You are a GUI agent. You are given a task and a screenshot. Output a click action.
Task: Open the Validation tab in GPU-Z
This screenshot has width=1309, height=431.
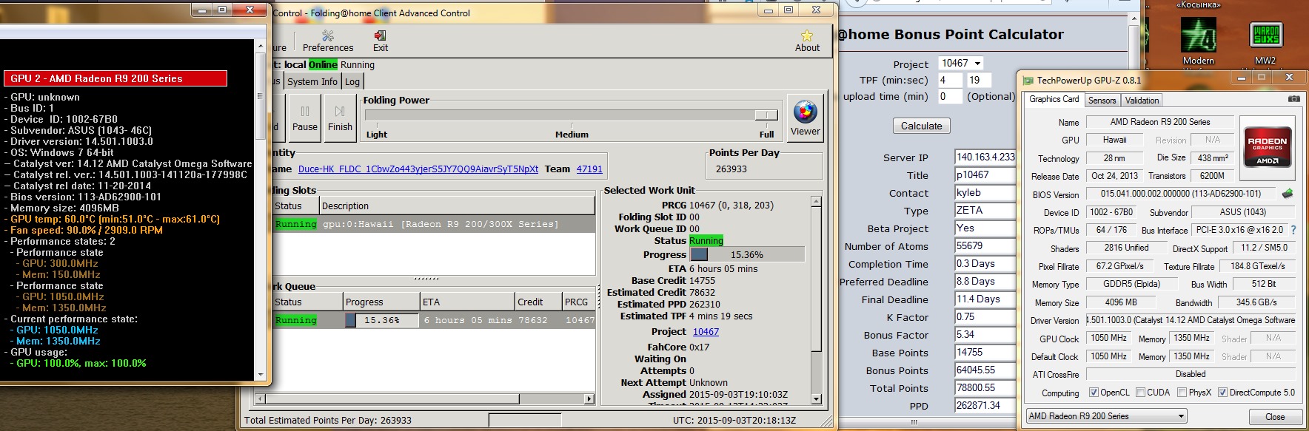pos(1142,101)
